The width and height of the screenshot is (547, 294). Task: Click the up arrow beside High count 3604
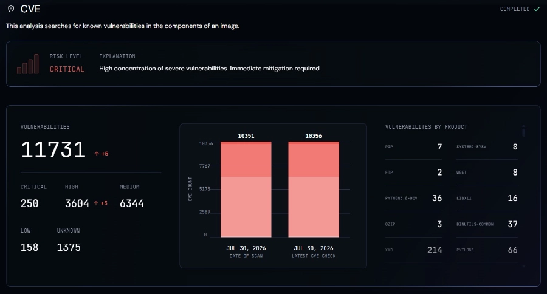[96, 203]
